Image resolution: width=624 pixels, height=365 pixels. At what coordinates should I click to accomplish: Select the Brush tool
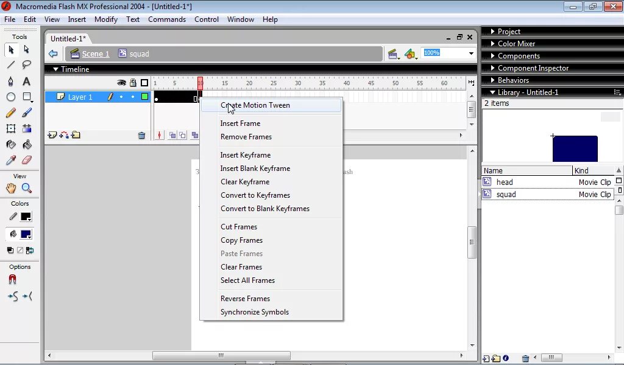click(27, 113)
